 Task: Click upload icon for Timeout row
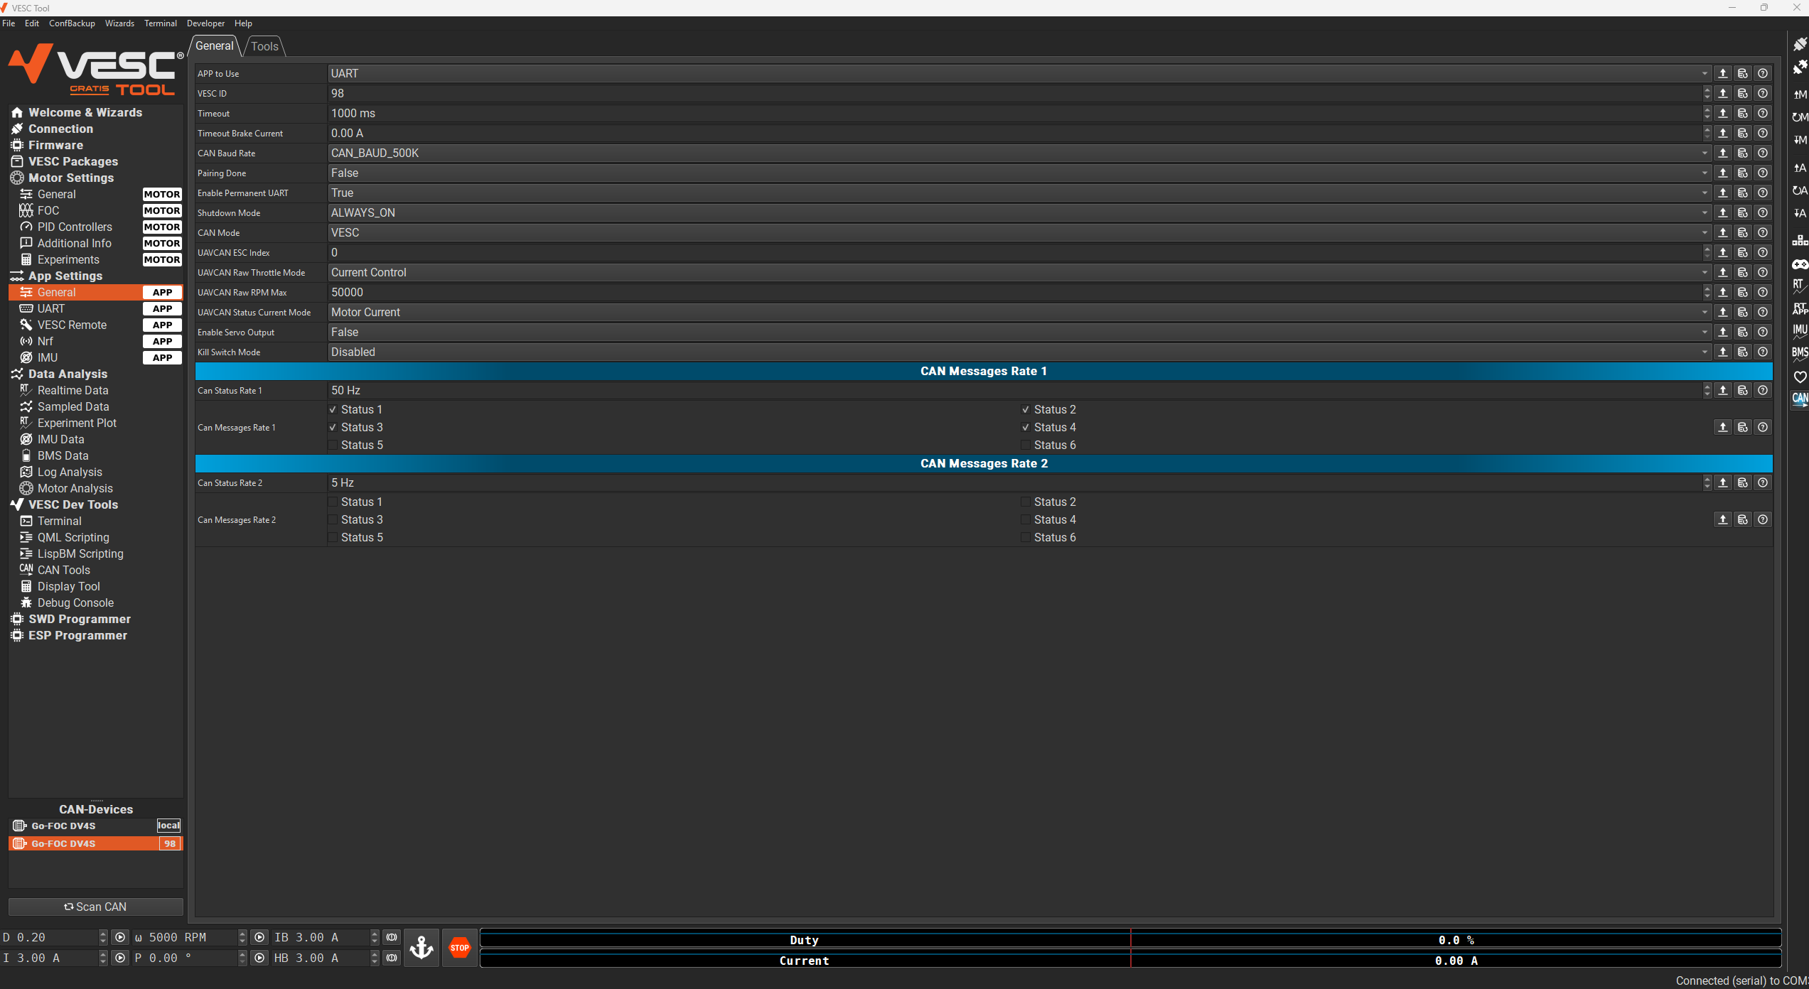1722,113
